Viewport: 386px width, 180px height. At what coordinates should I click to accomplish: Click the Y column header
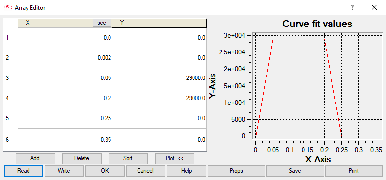[159, 23]
